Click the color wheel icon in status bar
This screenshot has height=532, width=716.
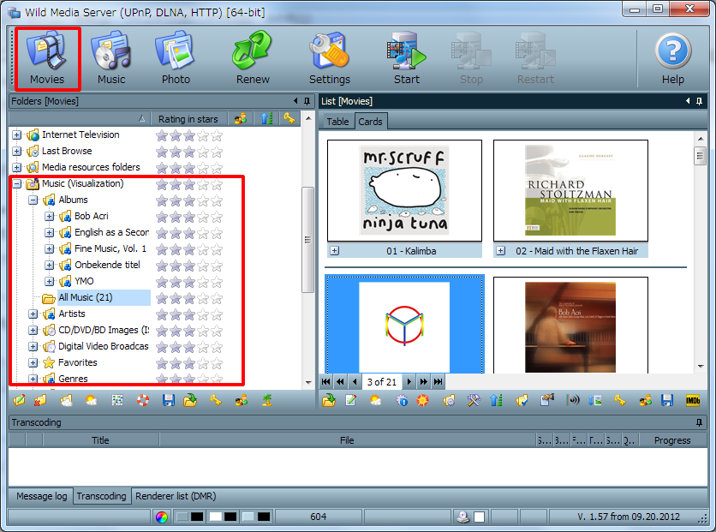point(162,517)
